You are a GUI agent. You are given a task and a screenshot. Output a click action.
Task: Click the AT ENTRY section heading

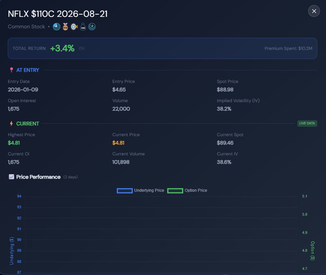point(28,70)
